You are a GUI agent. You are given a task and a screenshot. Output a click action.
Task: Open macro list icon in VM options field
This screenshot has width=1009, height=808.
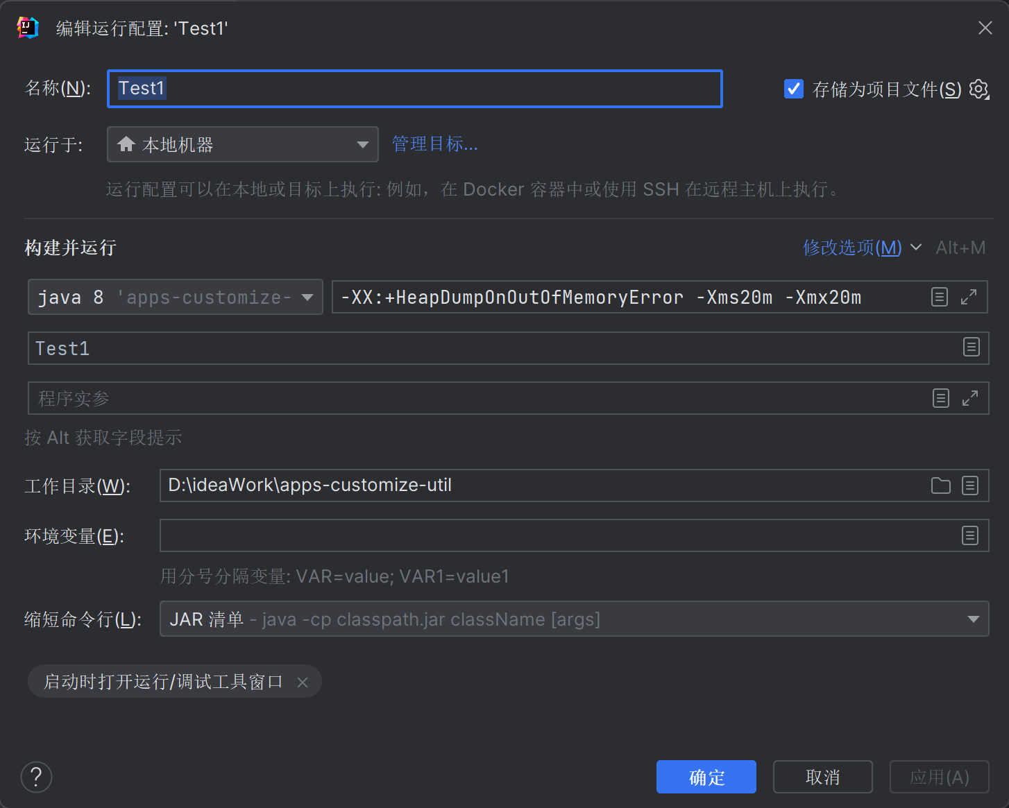coord(939,297)
